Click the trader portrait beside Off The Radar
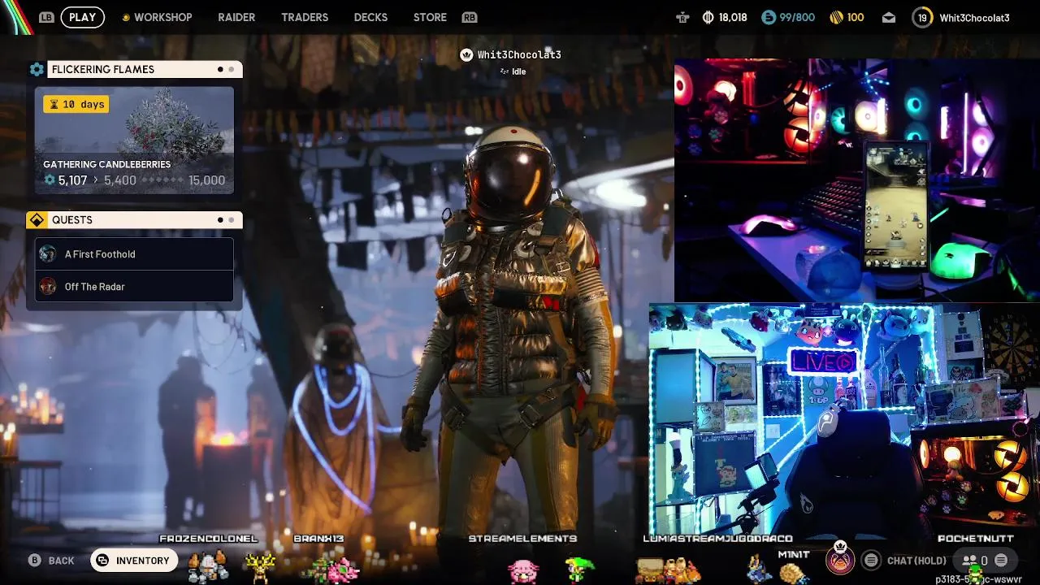The height and width of the screenshot is (585, 1040). point(48,286)
